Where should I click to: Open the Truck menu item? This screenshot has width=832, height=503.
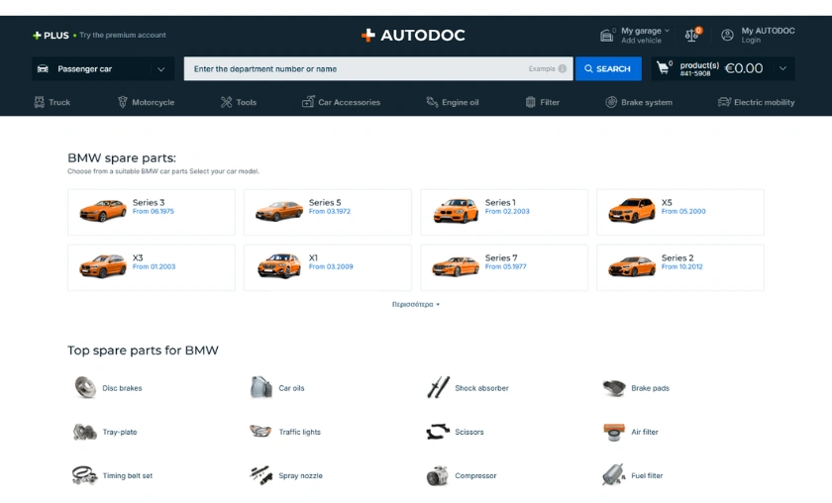click(x=52, y=102)
